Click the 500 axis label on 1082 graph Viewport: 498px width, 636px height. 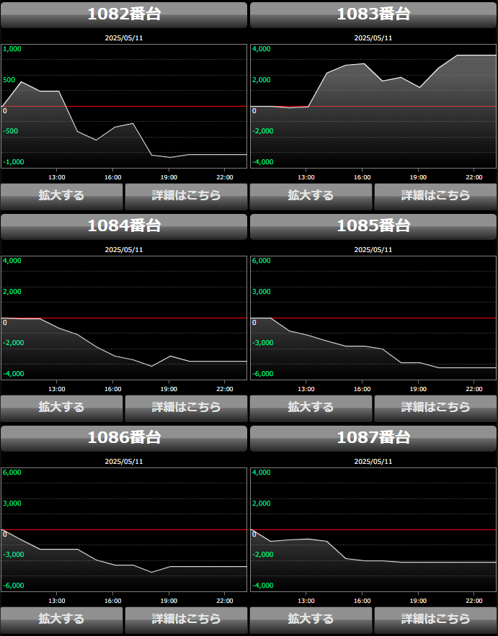pyautogui.click(x=9, y=80)
